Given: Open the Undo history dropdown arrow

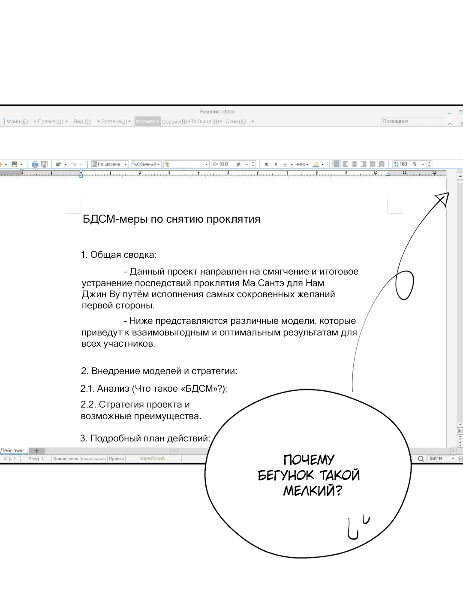Looking at the screenshot, I should (66, 165).
